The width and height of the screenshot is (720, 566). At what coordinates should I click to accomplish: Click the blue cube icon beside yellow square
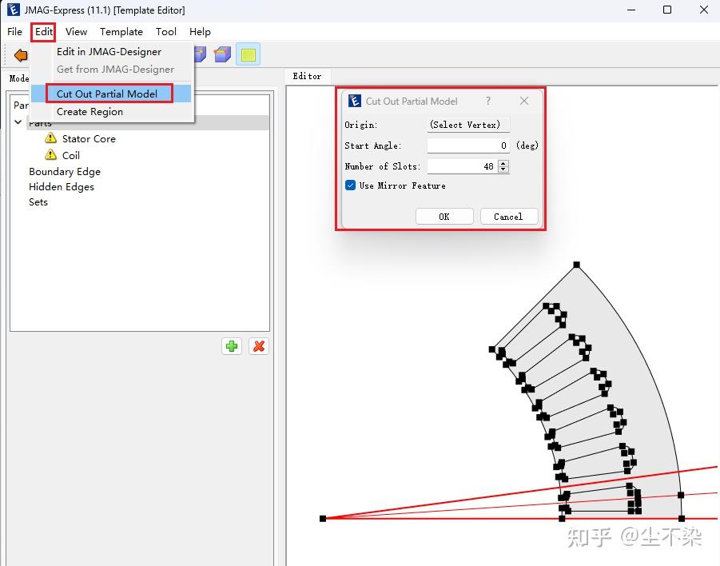222,54
